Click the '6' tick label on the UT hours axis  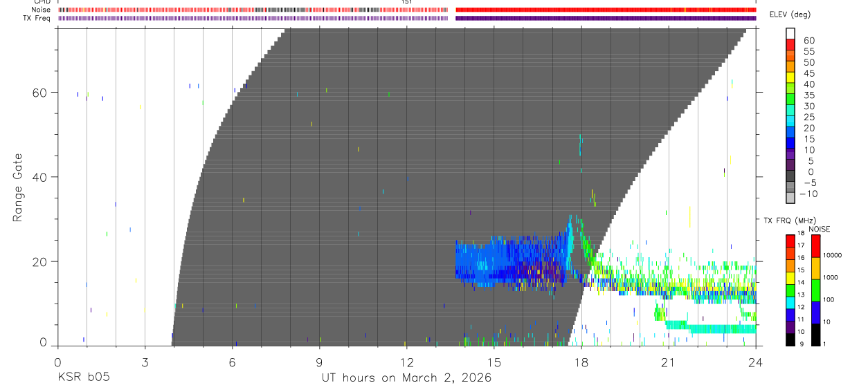point(232,363)
